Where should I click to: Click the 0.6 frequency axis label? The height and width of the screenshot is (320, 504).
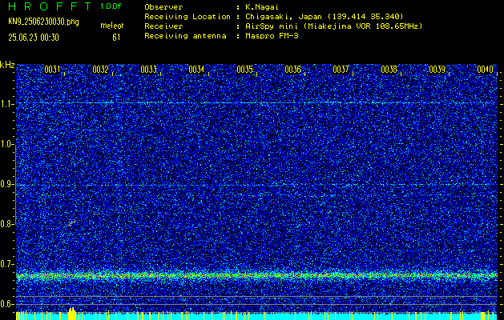click(x=6, y=304)
